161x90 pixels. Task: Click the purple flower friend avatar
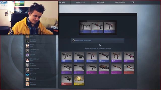(27, 55)
